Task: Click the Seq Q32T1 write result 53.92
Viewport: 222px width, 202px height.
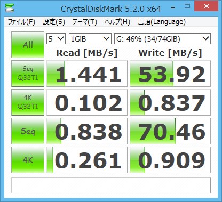Action: tap(170, 74)
